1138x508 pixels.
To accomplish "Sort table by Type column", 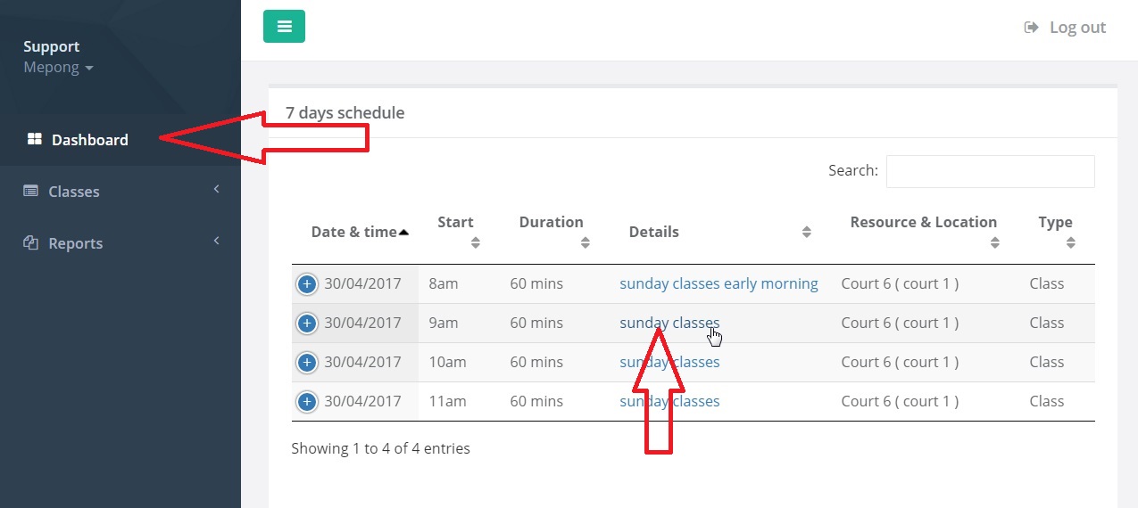I will [1057, 232].
